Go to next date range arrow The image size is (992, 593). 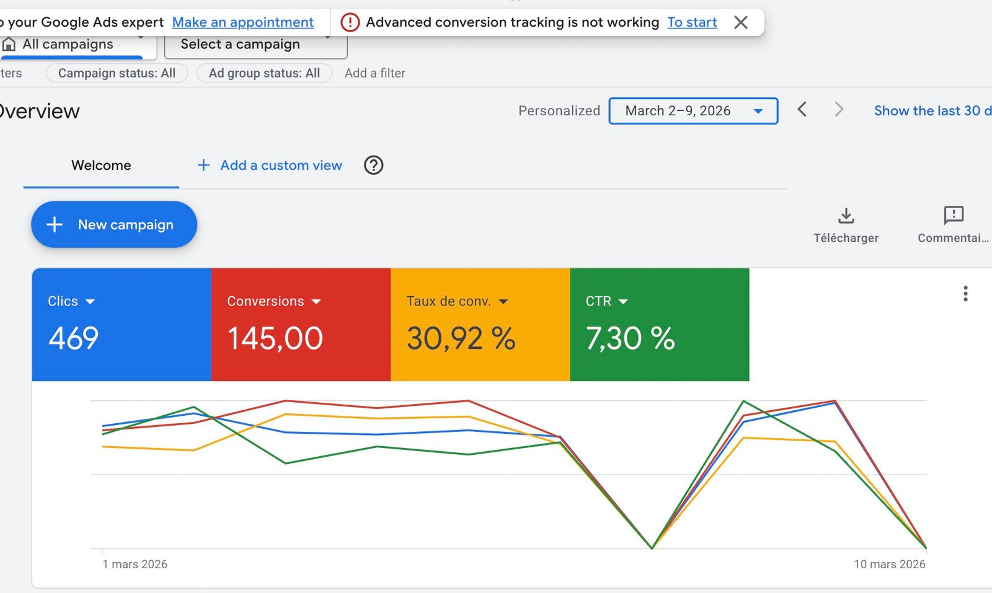[839, 110]
